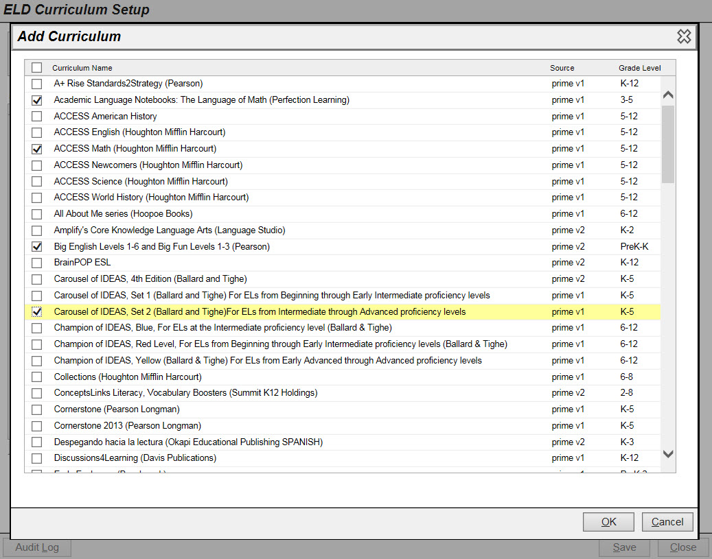Check Amplify's Core Knowledge Language Arts checkbox
The width and height of the screenshot is (712, 559).
pyautogui.click(x=37, y=230)
